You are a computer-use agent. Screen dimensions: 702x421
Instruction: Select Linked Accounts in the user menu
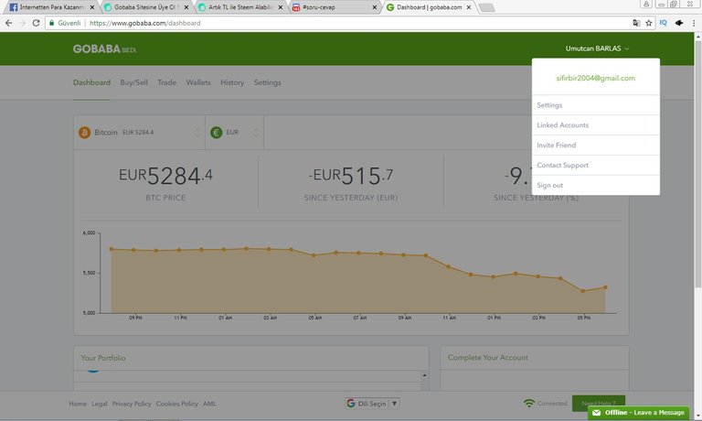[x=563, y=125]
